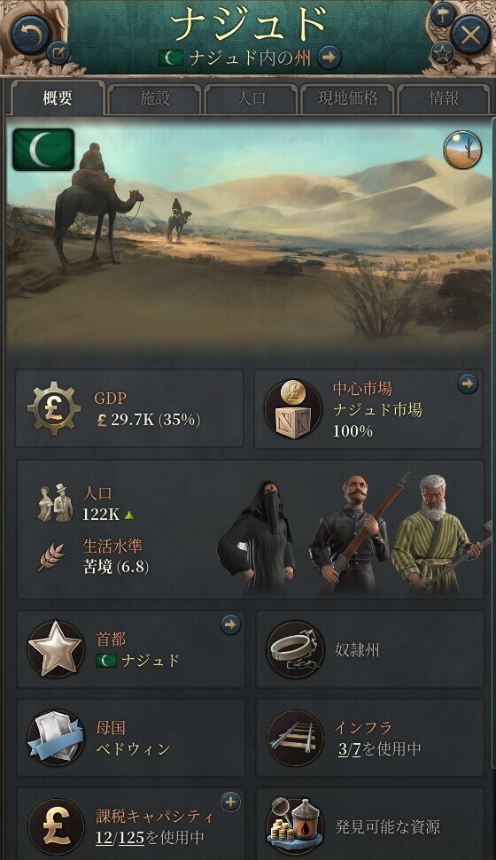
Task: Click the back arrow button
Action: [31, 34]
